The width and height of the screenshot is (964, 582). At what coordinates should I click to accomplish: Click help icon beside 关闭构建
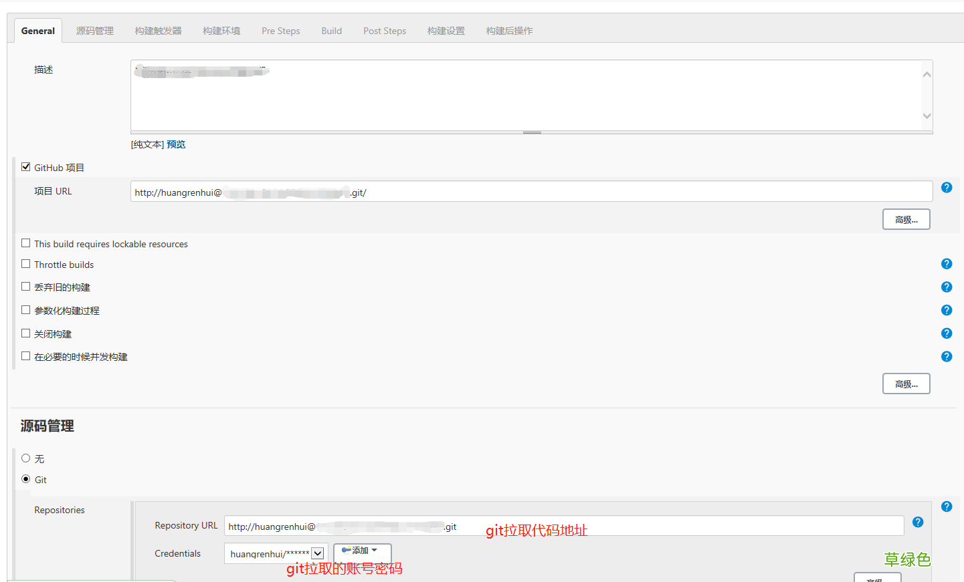coord(946,333)
